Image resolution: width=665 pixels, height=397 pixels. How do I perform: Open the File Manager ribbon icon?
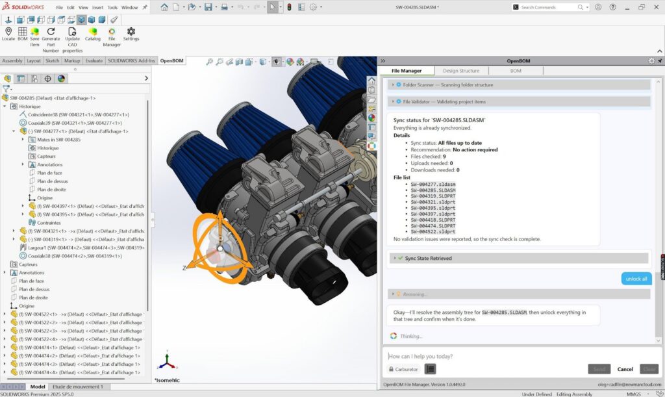click(112, 31)
